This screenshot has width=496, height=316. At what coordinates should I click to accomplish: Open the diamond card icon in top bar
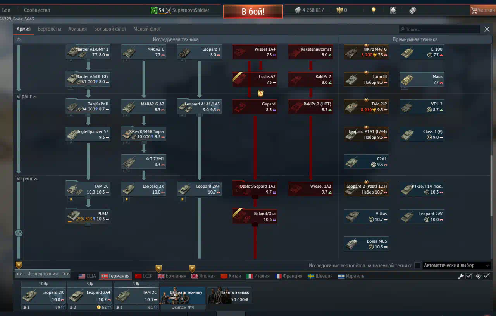pyautogui.click(x=393, y=10)
